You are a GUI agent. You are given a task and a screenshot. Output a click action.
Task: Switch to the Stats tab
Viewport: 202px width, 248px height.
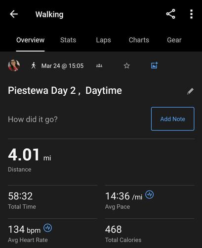(x=68, y=40)
